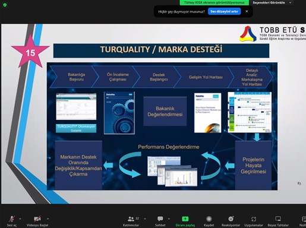Click the green encryption shield icon
The height and width of the screenshot is (228, 306).
click(5, 5)
